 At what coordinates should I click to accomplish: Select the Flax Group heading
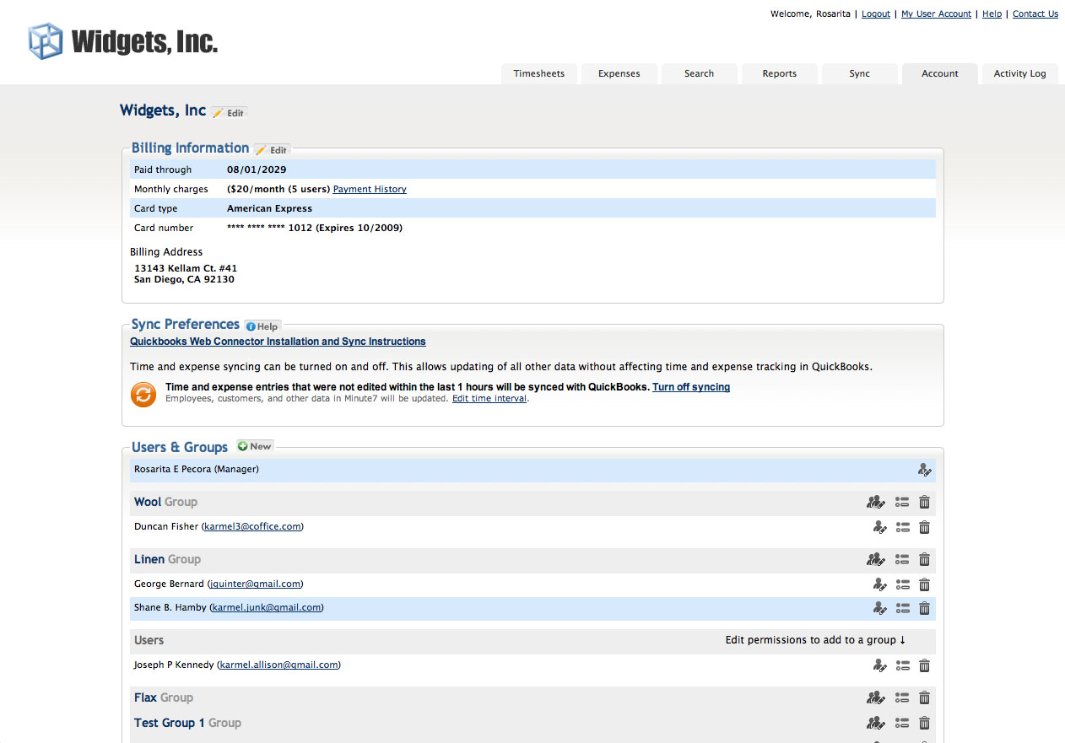pos(164,697)
